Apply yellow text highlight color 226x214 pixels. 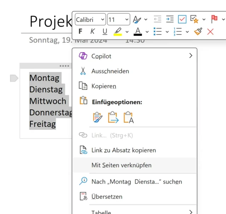118,32
